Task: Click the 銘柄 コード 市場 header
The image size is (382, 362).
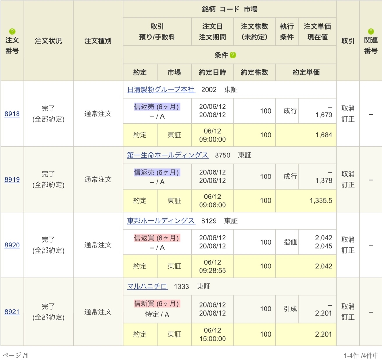Action: (230, 9)
